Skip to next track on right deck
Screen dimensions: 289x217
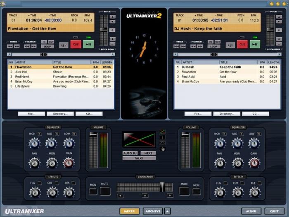click(183, 47)
